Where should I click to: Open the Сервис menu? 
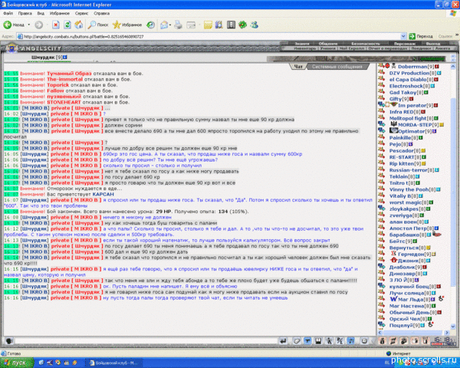pos(81,13)
